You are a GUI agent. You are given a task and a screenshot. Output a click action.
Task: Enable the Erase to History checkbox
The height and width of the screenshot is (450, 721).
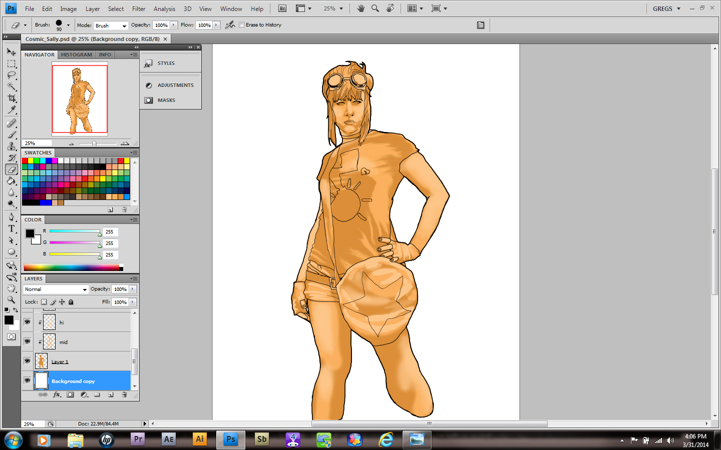click(242, 25)
